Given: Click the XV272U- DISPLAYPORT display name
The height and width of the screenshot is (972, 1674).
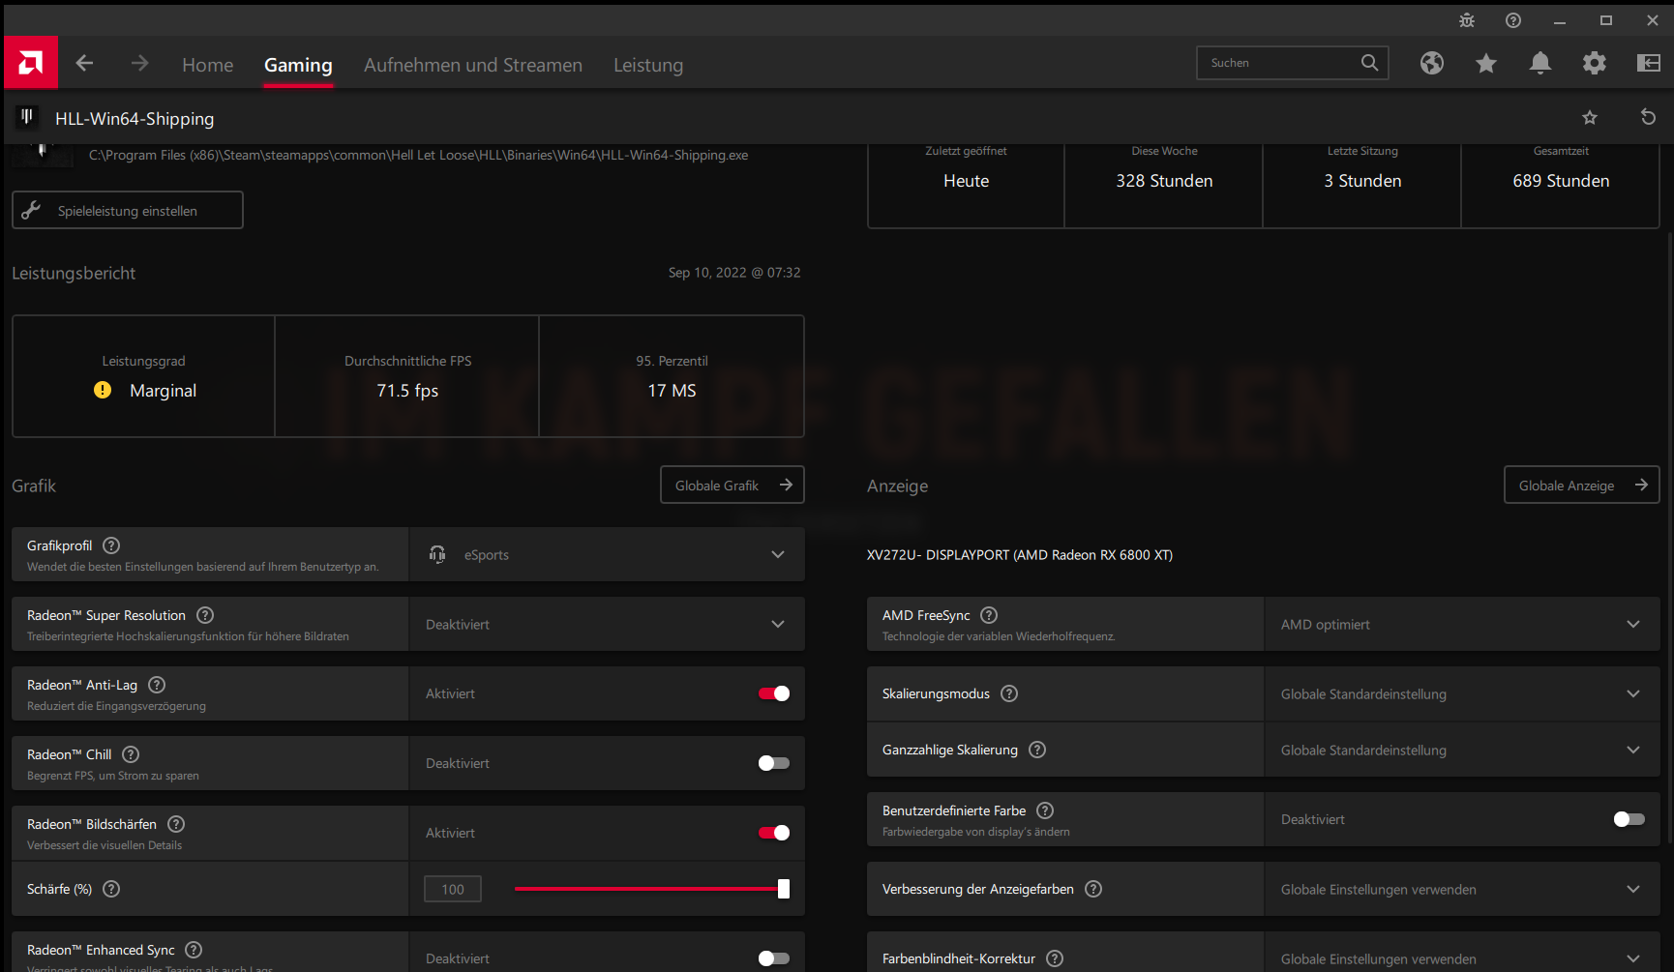Looking at the screenshot, I should tap(1020, 555).
